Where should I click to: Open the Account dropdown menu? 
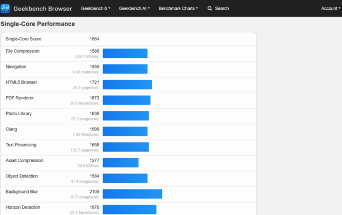(331, 8)
